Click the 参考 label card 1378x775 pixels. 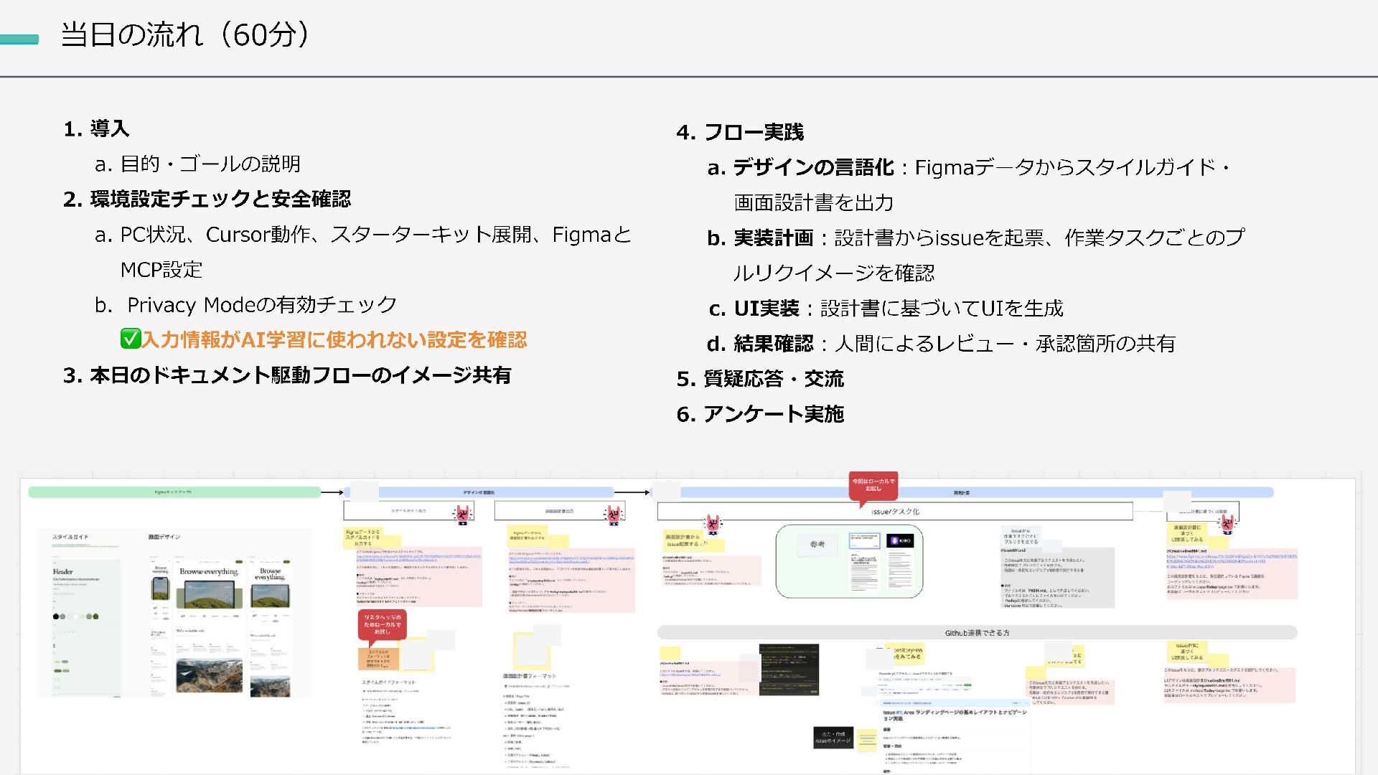click(x=817, y=545)
